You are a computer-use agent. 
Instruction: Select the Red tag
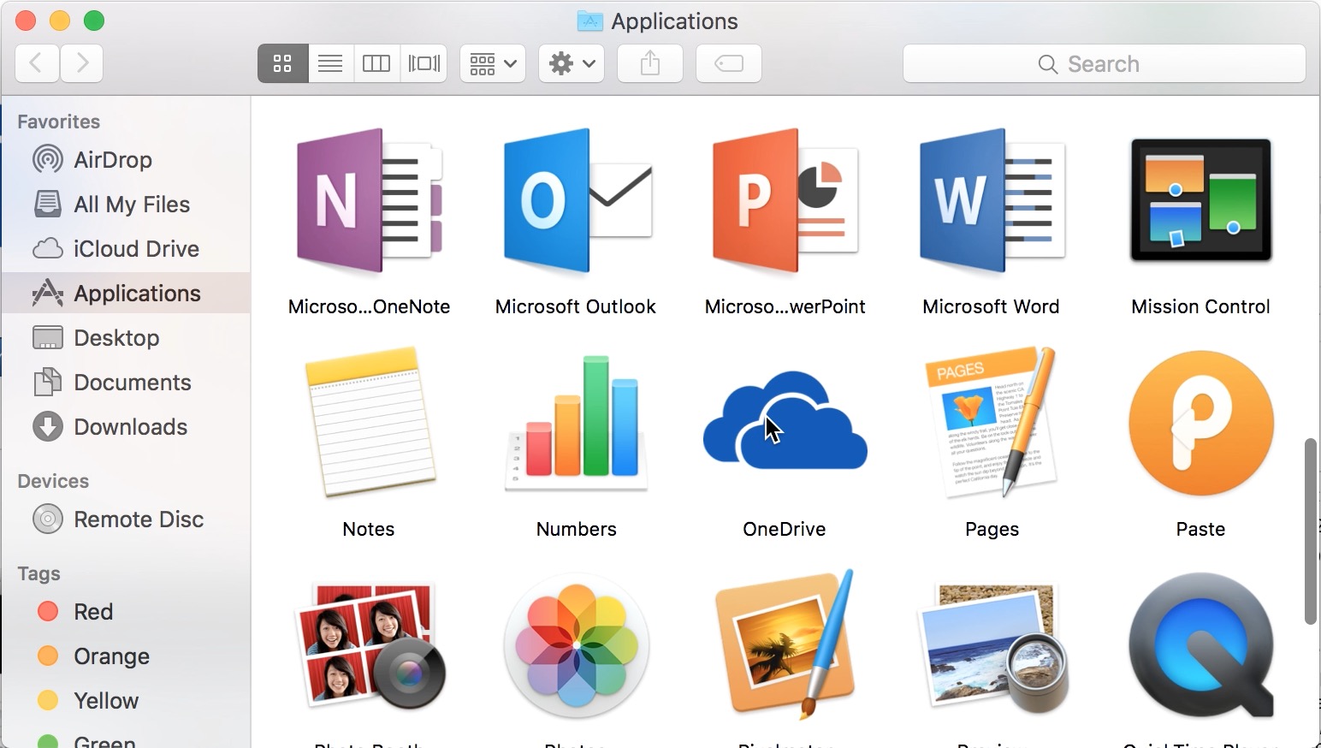(126, 612)
